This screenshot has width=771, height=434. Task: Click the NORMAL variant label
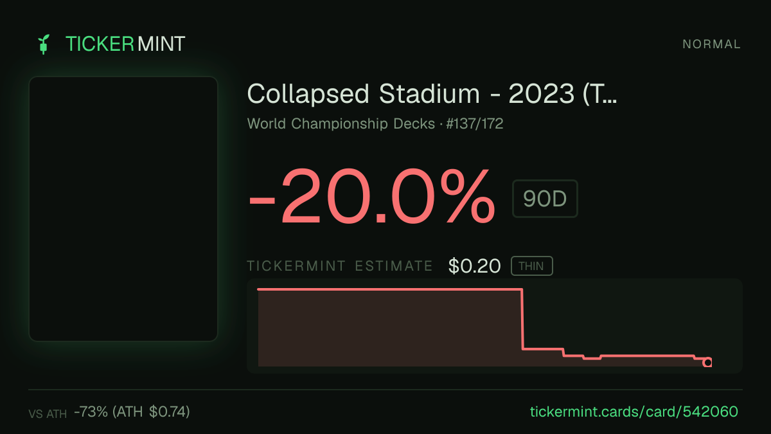[x=711, y=44]
